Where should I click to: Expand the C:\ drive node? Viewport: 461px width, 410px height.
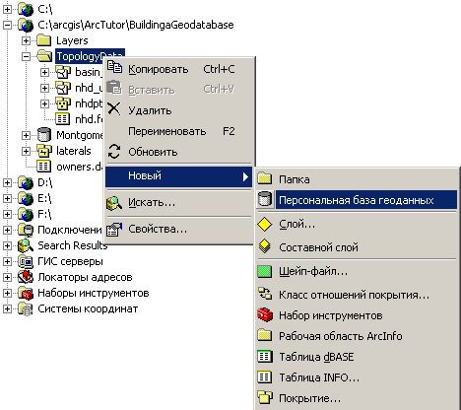pyautogui.click(x=7, y=9)
